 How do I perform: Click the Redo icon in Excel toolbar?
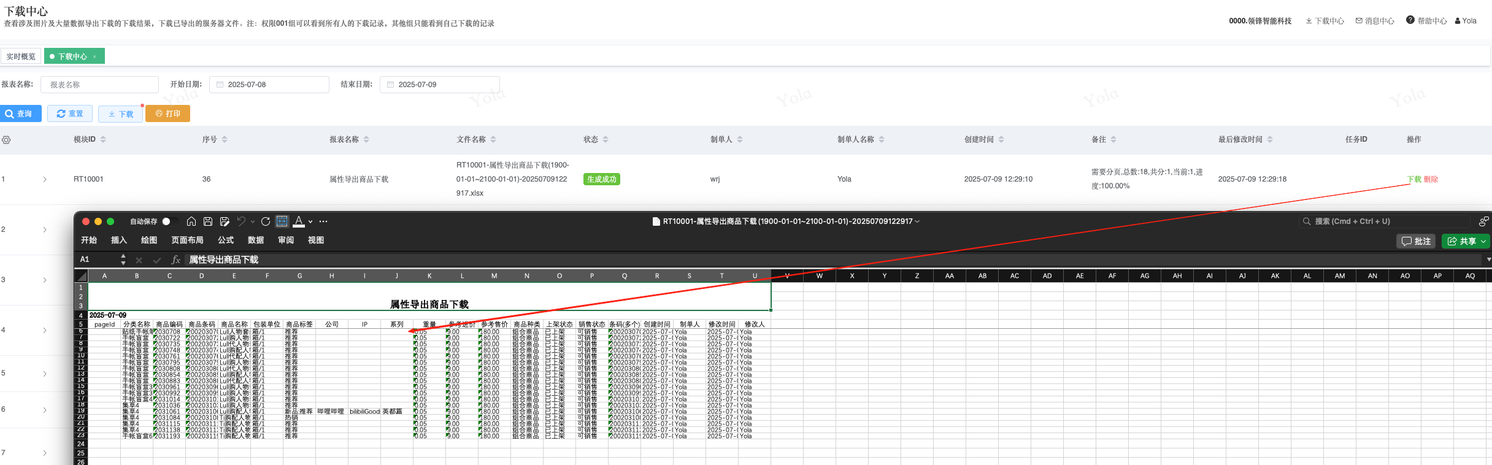[266, 221]
